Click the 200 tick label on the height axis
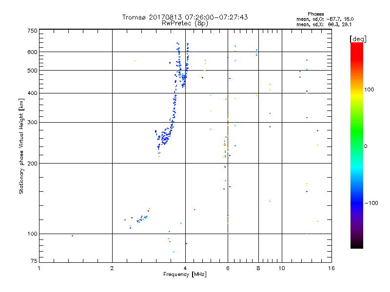Image resolution: width=390 pixels, height=292 pixels. coord(32,164)
